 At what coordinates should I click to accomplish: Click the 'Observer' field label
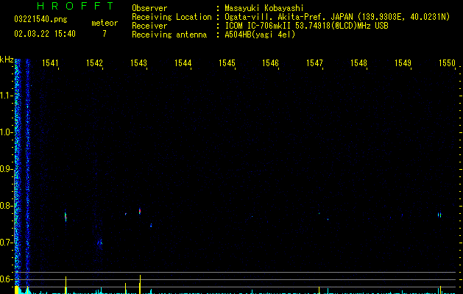tap(149, 8)
